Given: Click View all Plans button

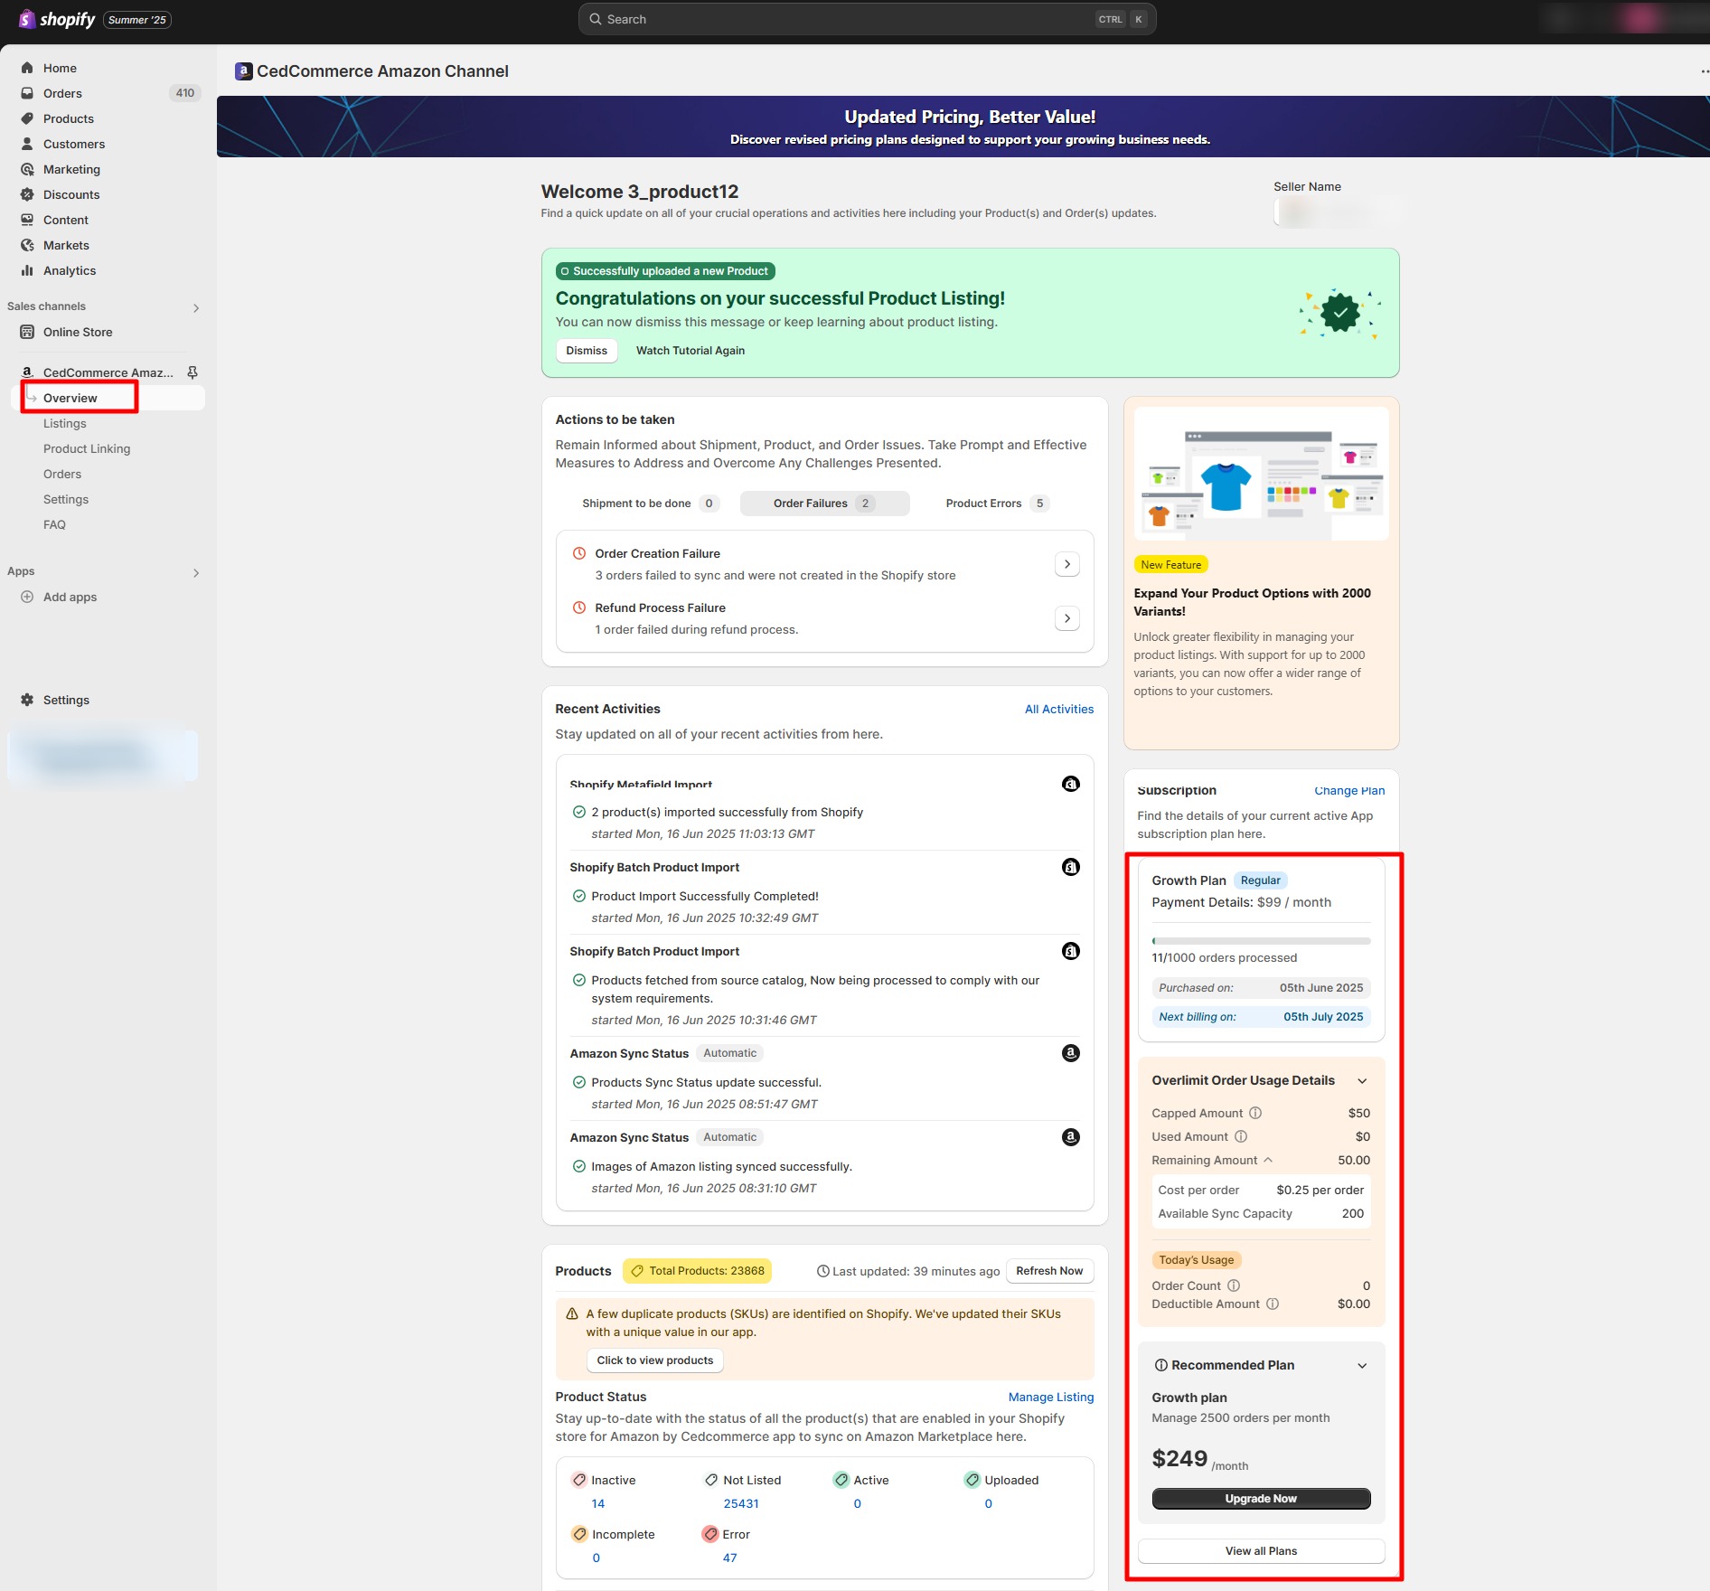Looking at the screenshot, I should point(1261,1551).
